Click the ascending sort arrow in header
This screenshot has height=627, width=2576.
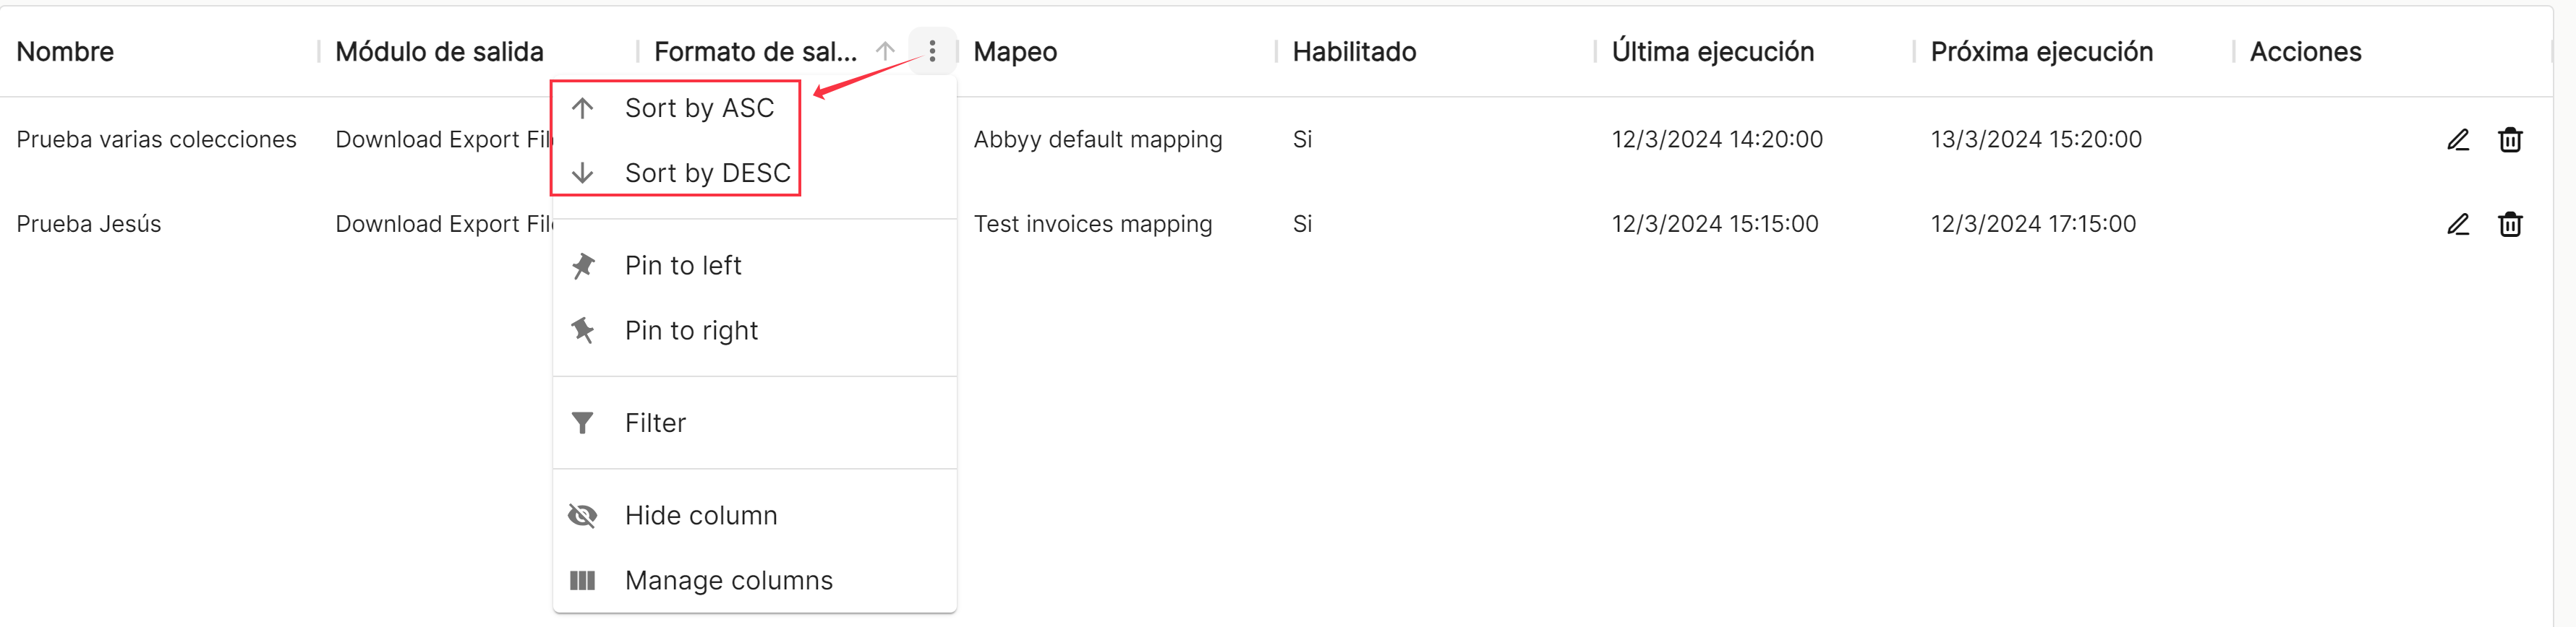click(x=885, y=51)
